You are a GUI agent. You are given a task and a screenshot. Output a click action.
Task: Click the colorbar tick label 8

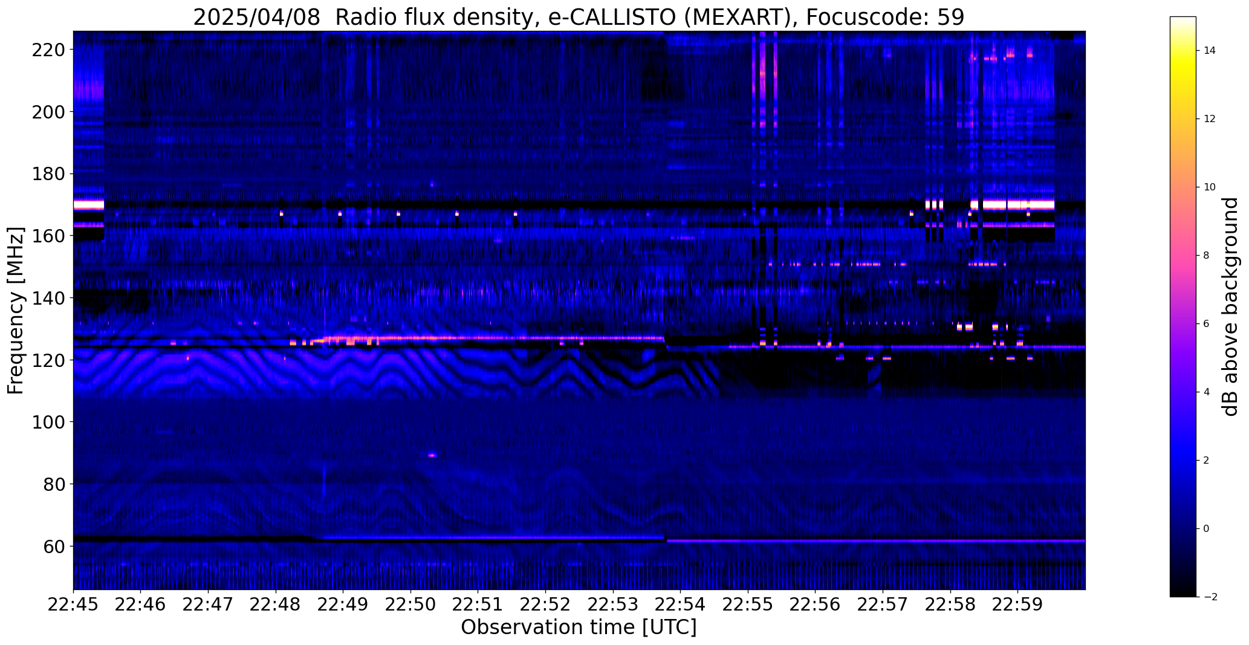point(1207,256)
